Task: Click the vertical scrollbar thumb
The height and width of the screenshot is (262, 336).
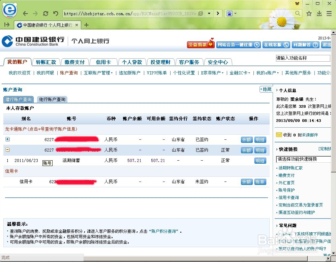Action: pos(333,103)
